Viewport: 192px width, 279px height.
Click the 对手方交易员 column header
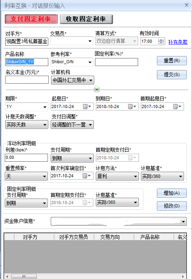(73, 237)
